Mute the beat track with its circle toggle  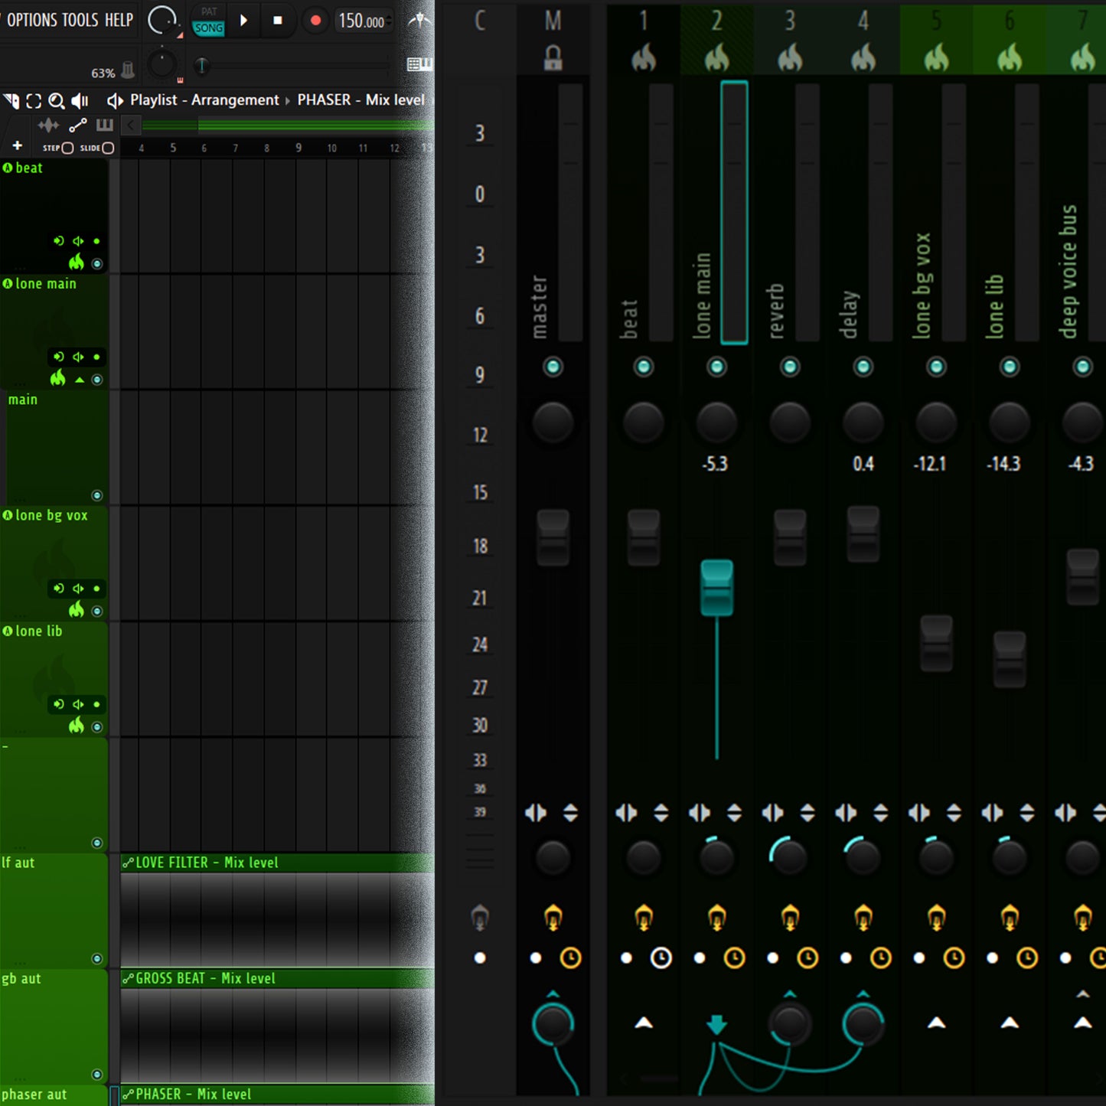97,264
